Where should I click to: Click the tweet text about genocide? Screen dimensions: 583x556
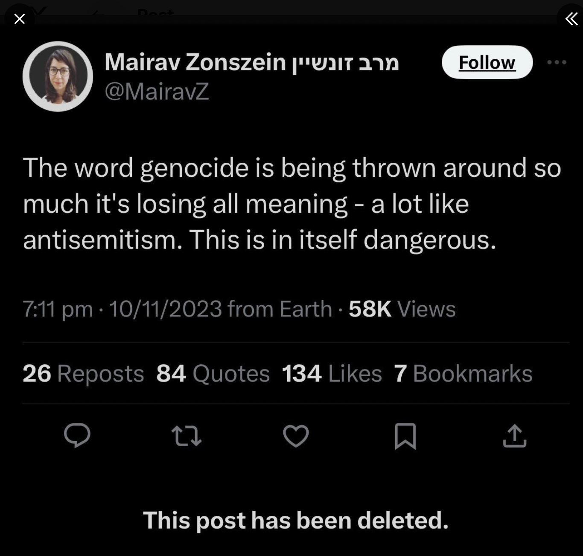(x=291, y=203)
